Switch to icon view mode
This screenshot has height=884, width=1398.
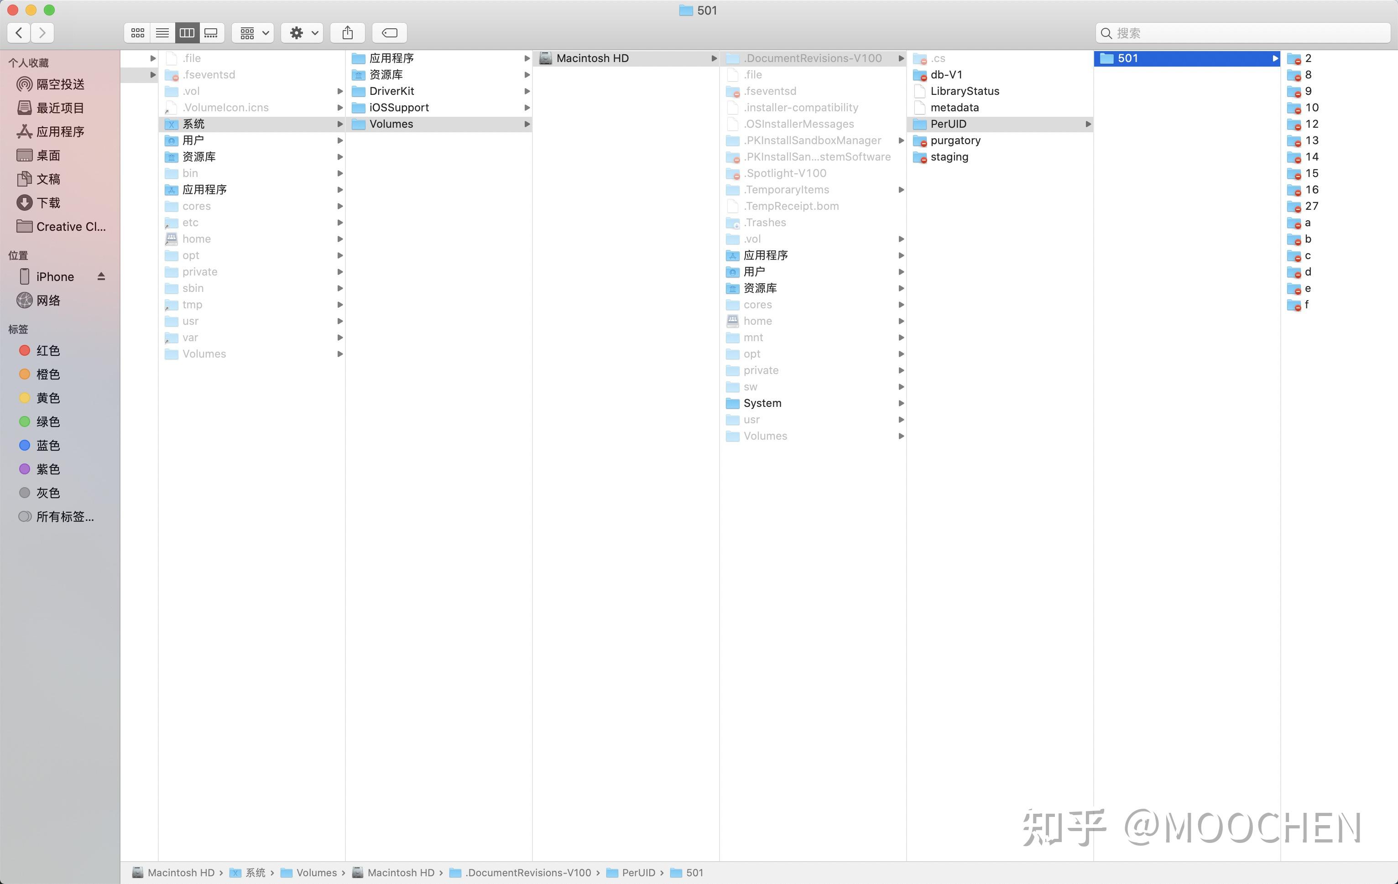click(138, 33)
